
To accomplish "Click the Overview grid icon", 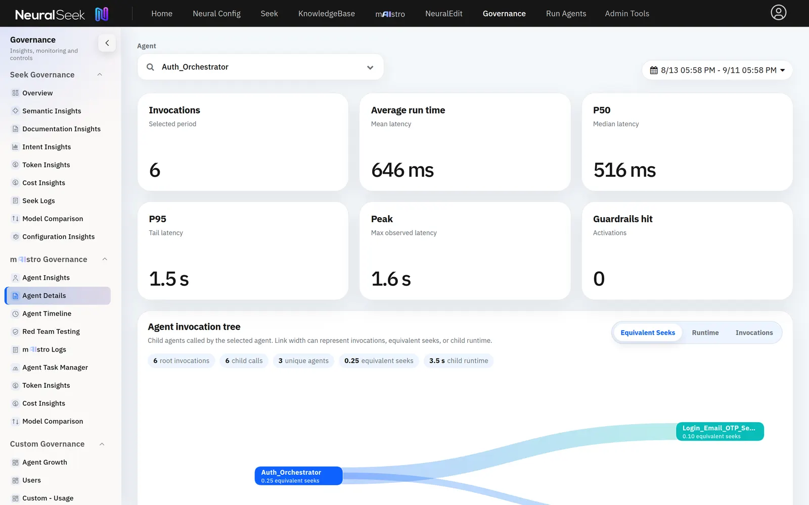I will [15, 93].
